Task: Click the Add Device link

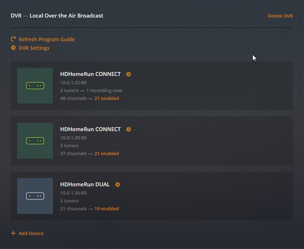Action: point(31,233)
